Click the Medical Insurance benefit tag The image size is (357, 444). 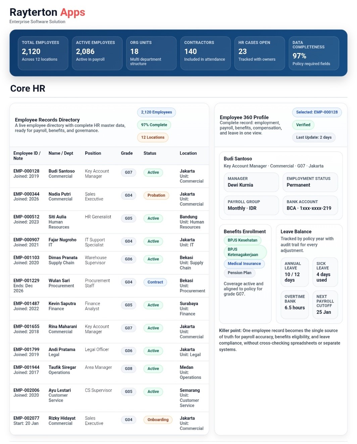pyautogui.click(x=244, y=264)
